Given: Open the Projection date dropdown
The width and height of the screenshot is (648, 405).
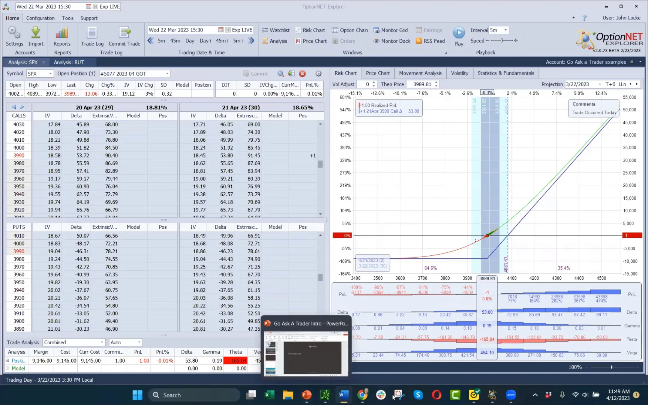Looking at the screenshot, I should coord(600,84).
